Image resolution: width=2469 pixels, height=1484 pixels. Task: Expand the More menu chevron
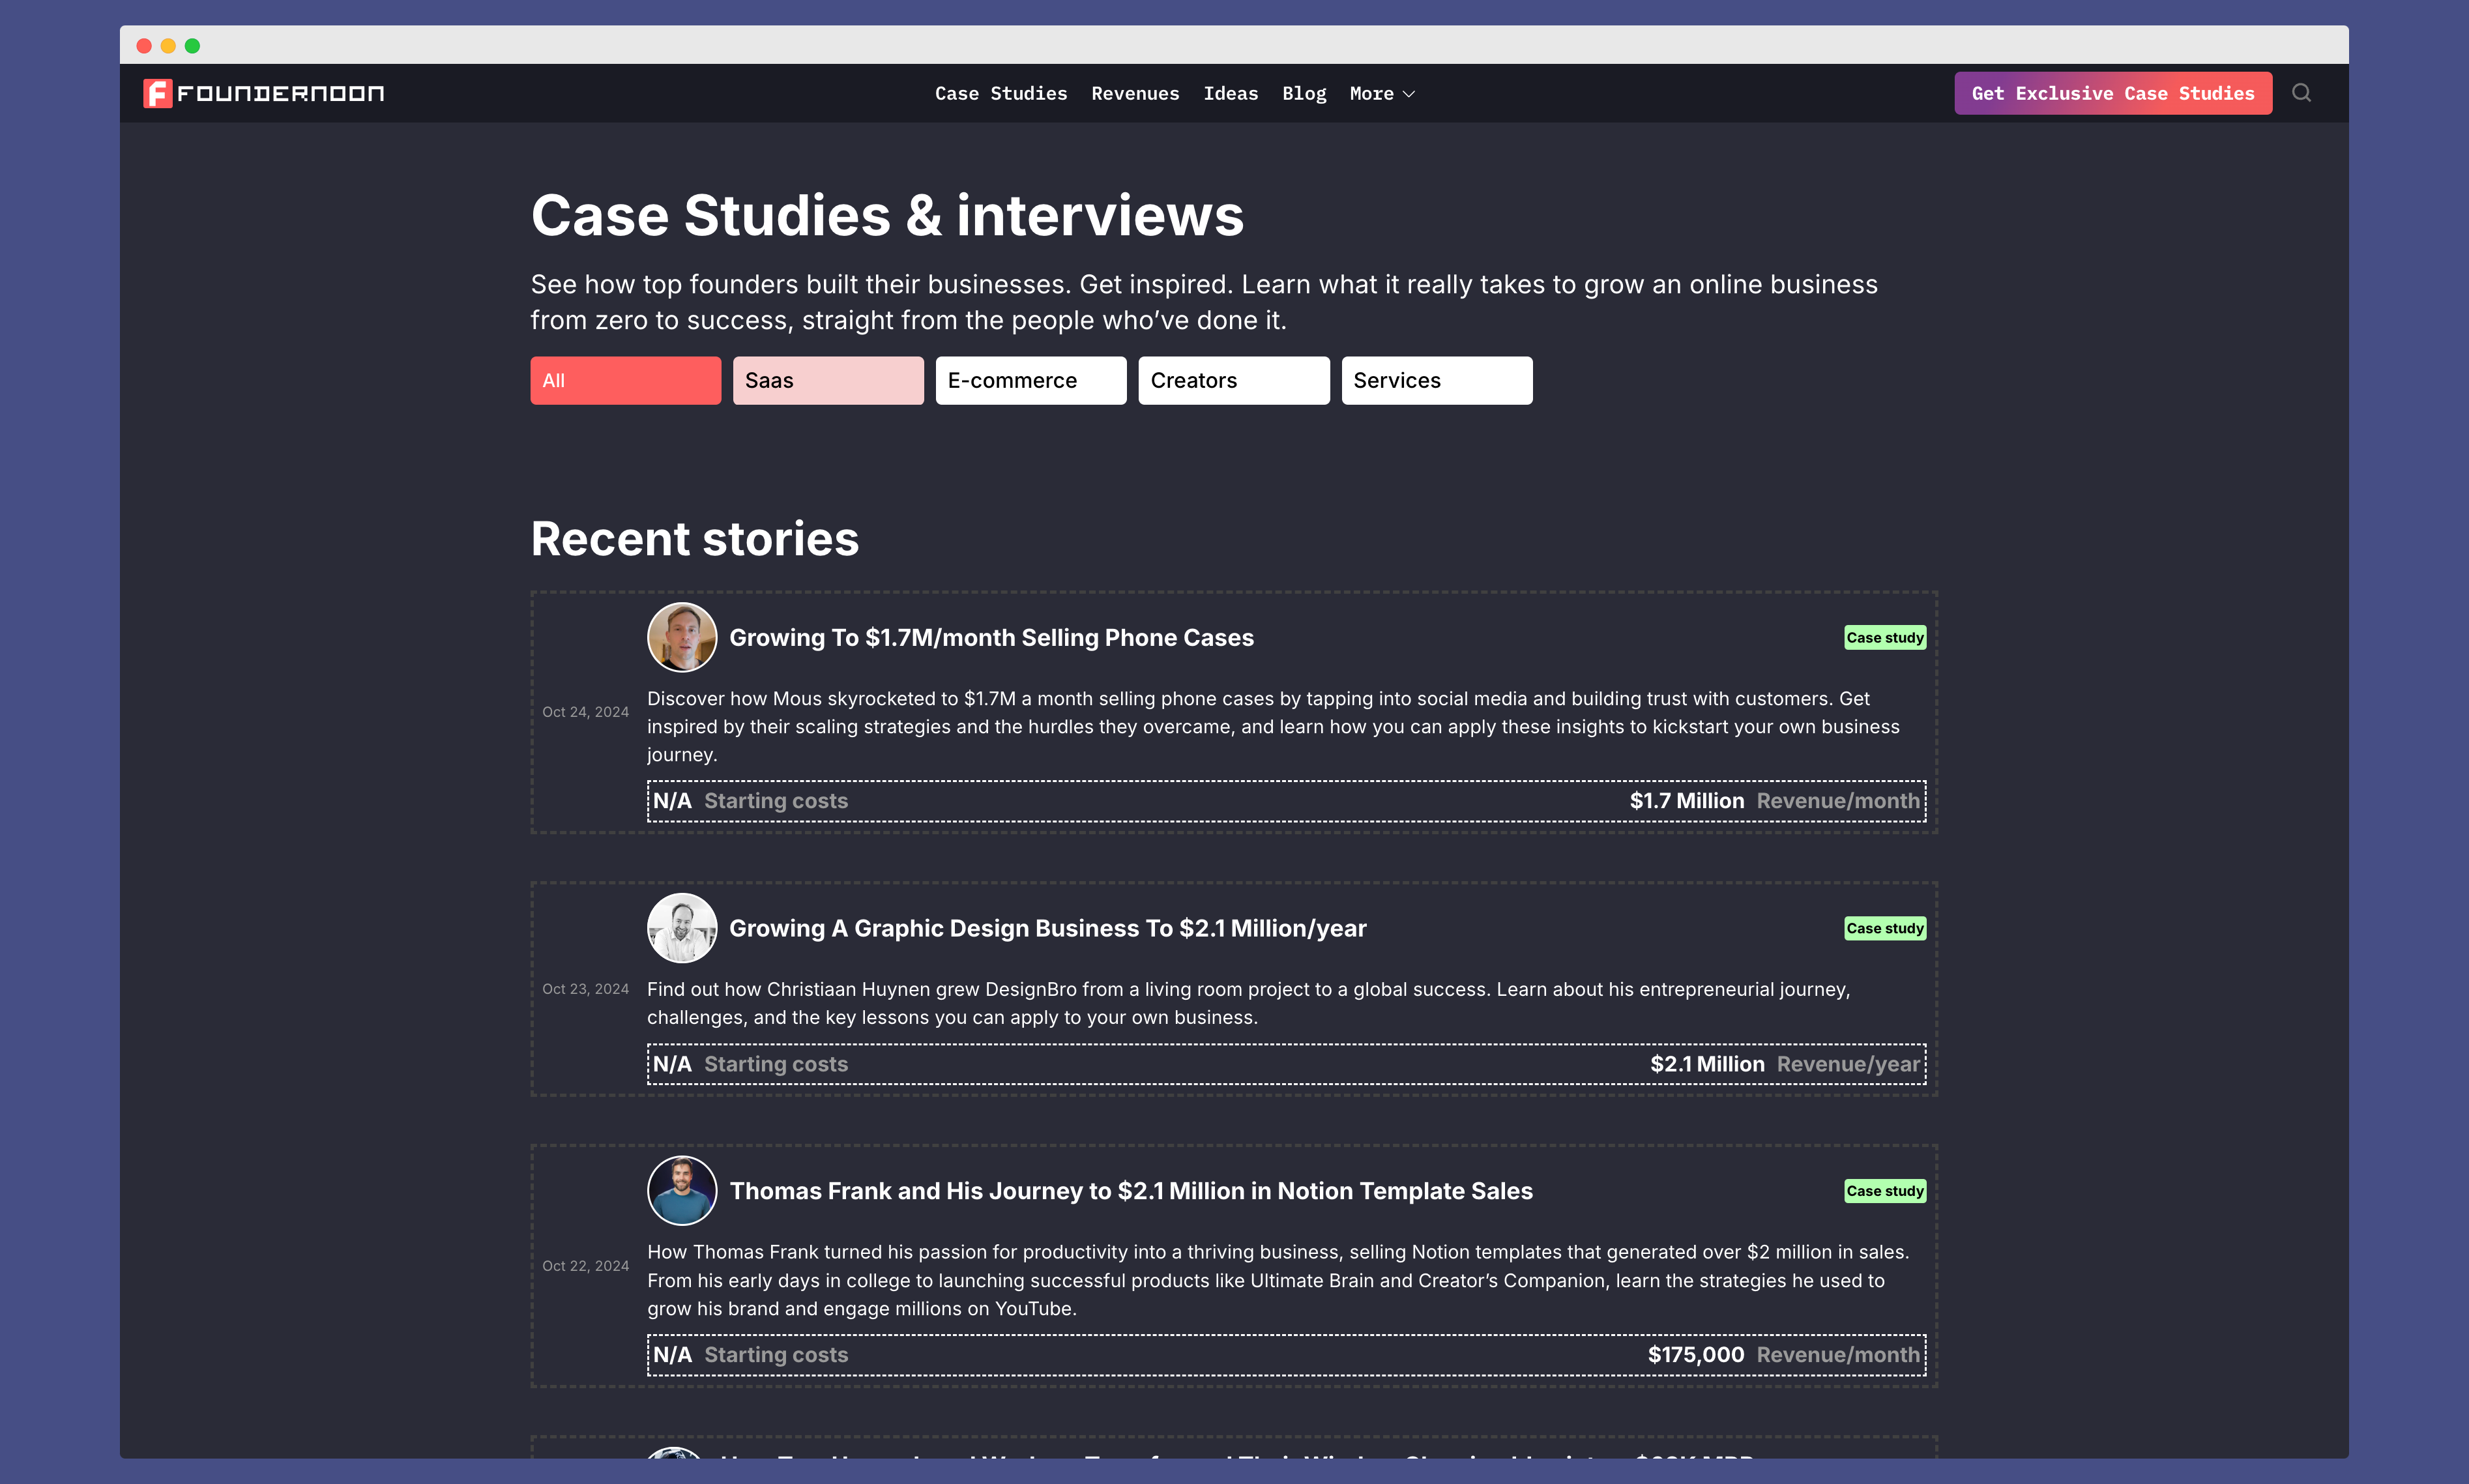click(x=1408, y=94)
